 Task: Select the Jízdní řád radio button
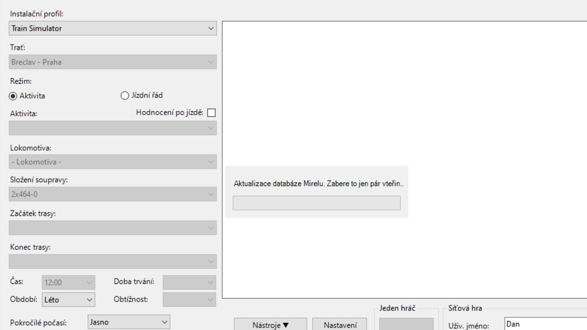pyautogui.click(x=125, y=96)
